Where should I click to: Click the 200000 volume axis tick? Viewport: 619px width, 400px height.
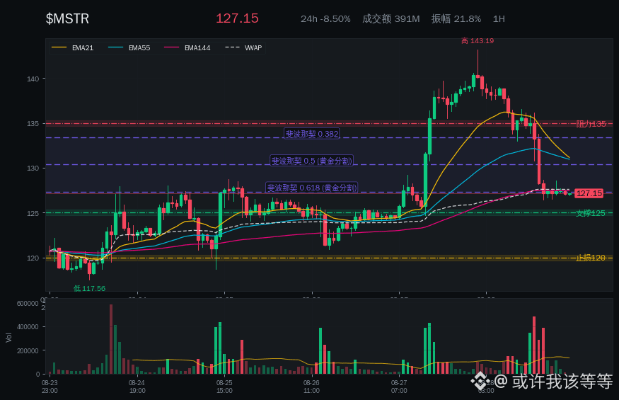click(28, 350)
